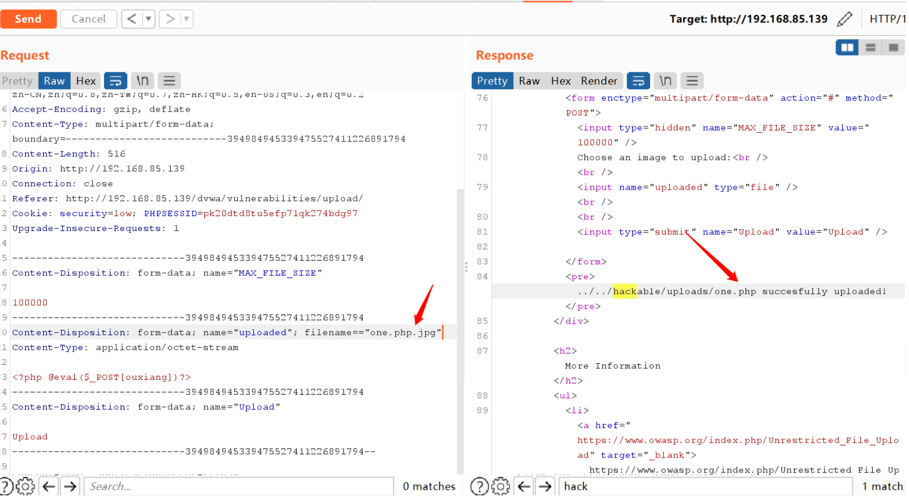Image resolution: width=909 pixels, height=500 pixels.
Task: Switch to combined tabbed layout view
Action: pyautogui.click(x=893, y=48)
